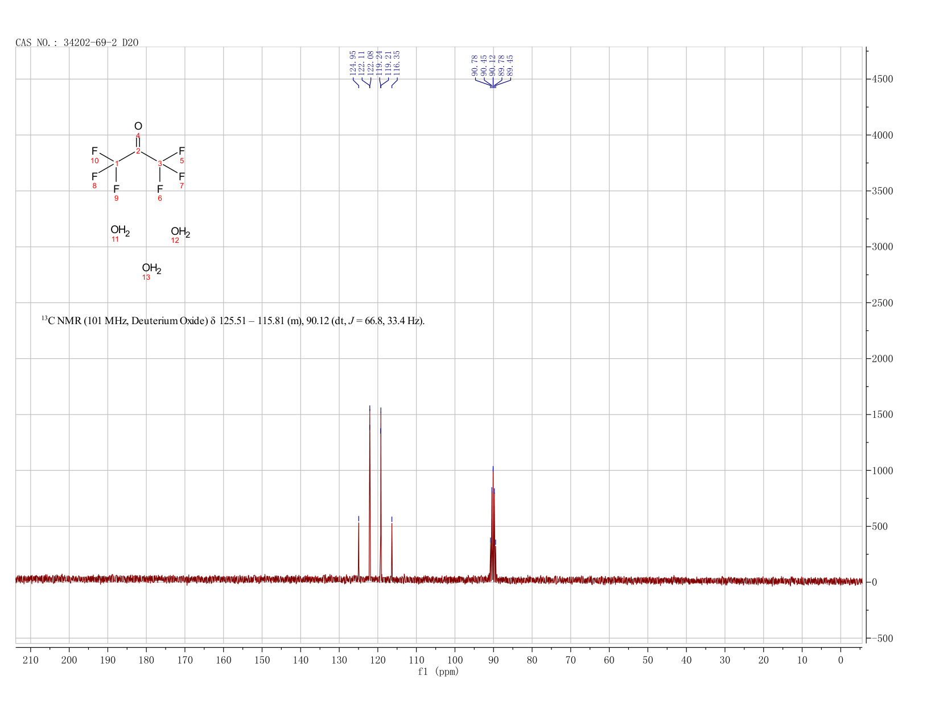
Task: Select fluorine atom F labeled 10
Action: click(x=94, y=151)
